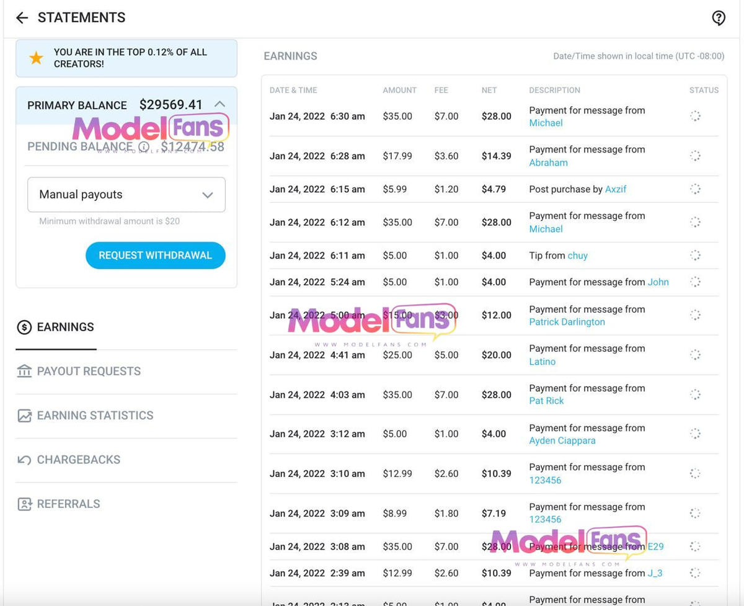Open the Patrick Darlington user link
Viewport: 744px width, 606px height.
pyautogui.click(x=567, y=322)
